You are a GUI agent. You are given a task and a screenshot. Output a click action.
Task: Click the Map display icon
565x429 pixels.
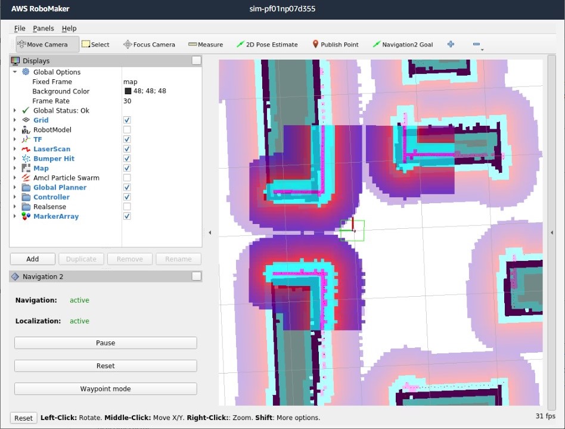tap(26, 168)
